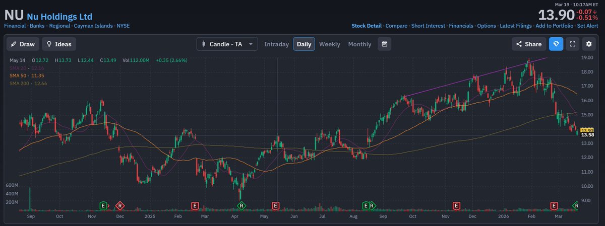Switch to the Monthly timeframe
The height and width of the screenshot is (226, 605).
[359, 44]
